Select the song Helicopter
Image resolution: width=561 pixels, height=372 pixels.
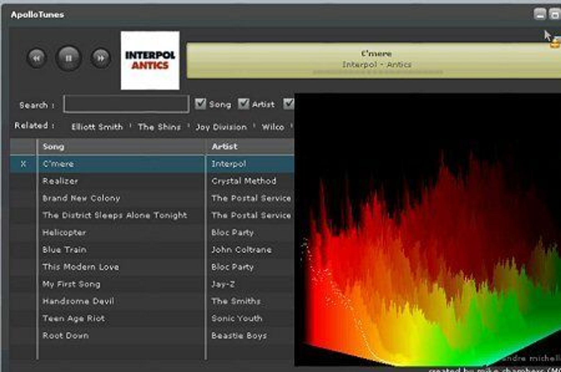click(x=64, y=233)
